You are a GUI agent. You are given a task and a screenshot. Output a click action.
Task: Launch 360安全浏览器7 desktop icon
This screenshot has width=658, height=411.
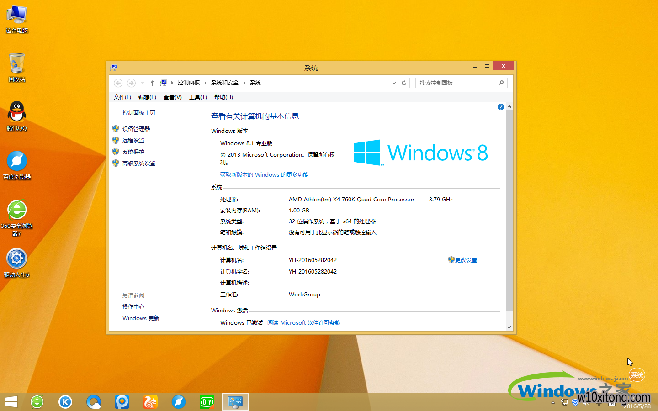[17, 218]
